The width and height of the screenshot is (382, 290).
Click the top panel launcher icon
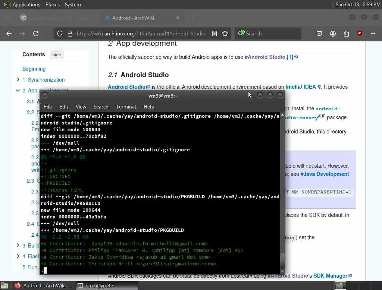[x=7, y=4]
